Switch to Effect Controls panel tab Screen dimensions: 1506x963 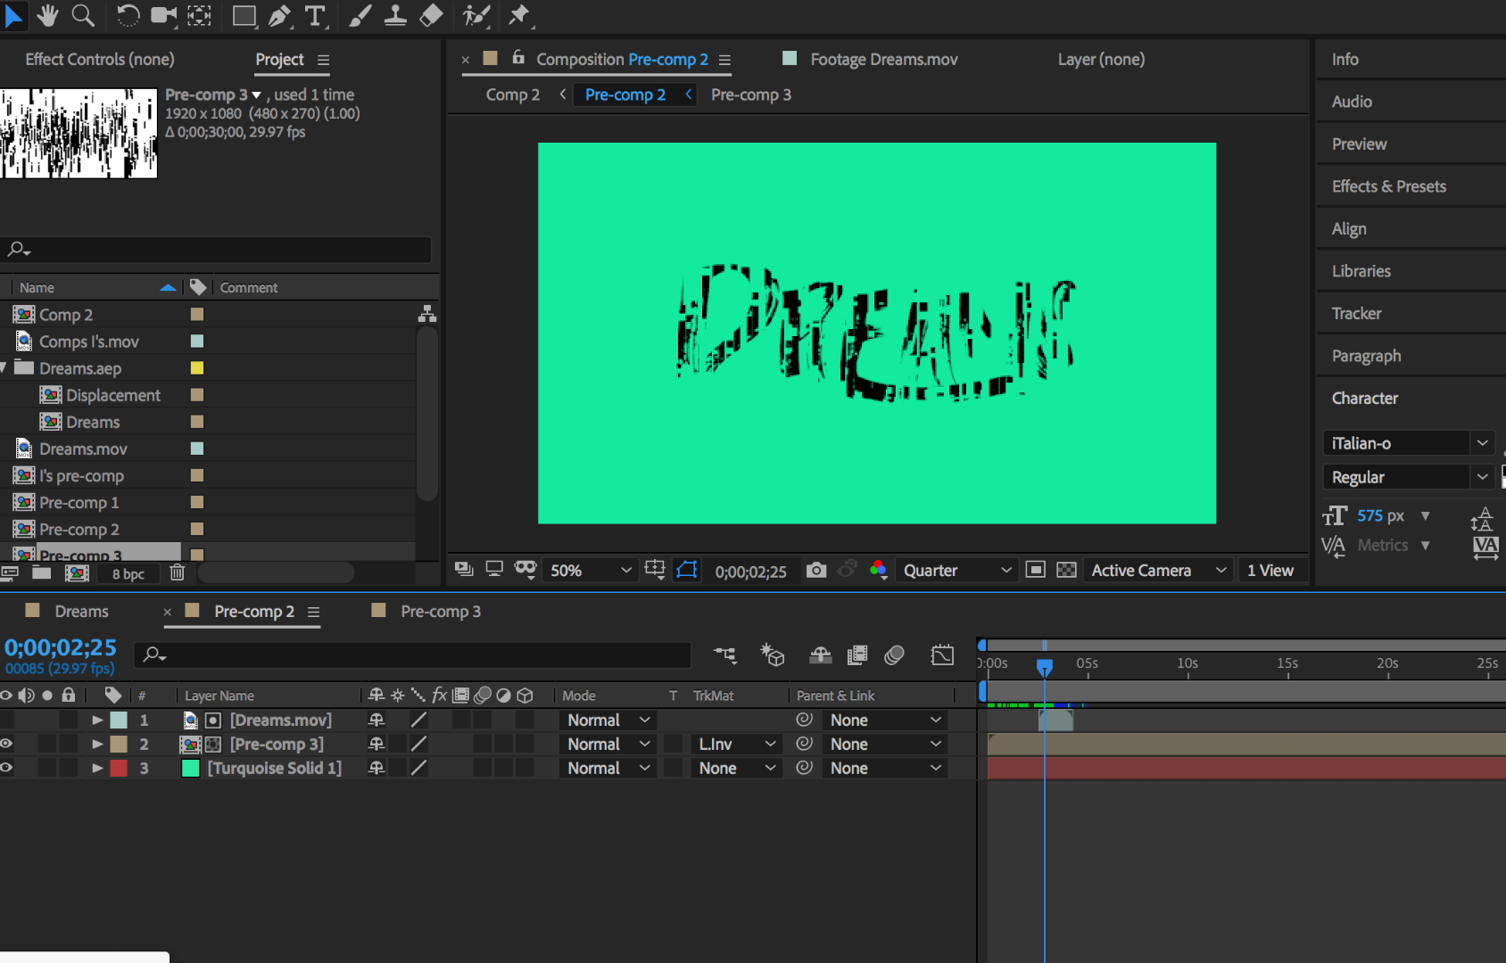pos(100,59)
